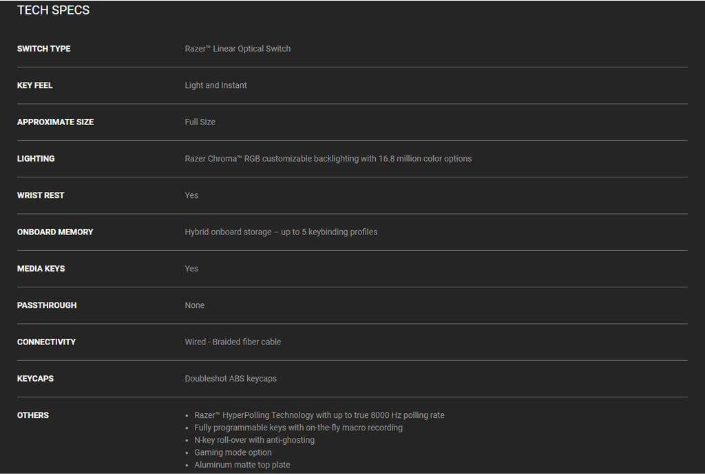Click the Wired - Braided fiber cable text
The image size is (705, 475).
[x=233, y=342]
